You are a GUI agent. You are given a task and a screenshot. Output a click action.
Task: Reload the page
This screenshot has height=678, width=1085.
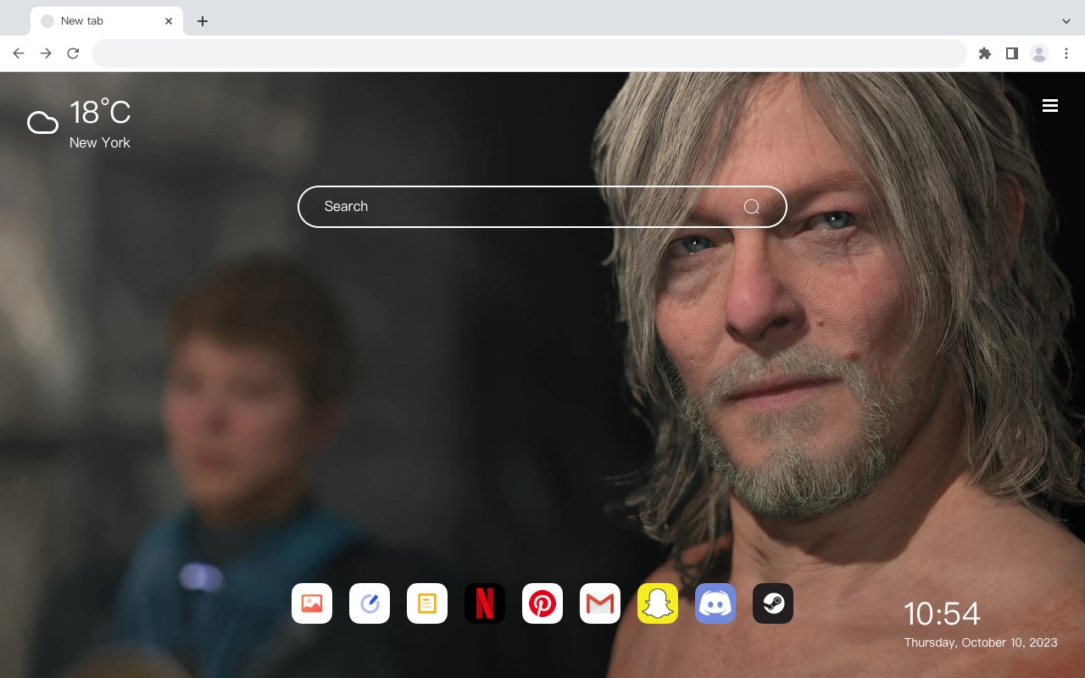click(73, 53)
